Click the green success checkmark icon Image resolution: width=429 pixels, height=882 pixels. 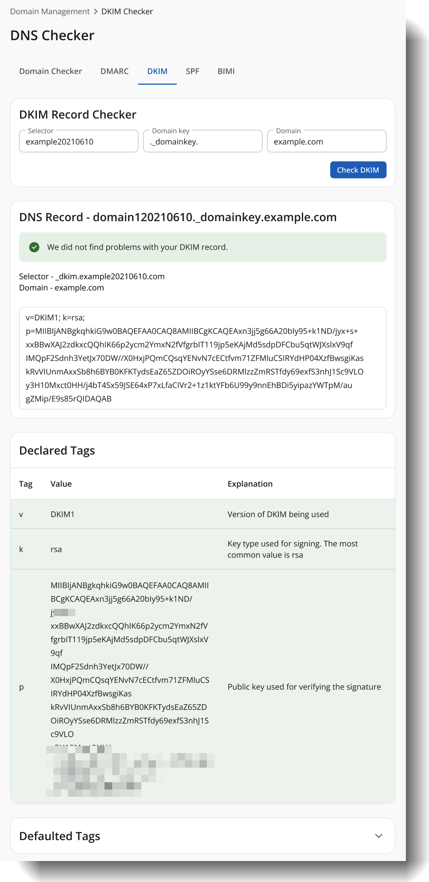(34, 247)
